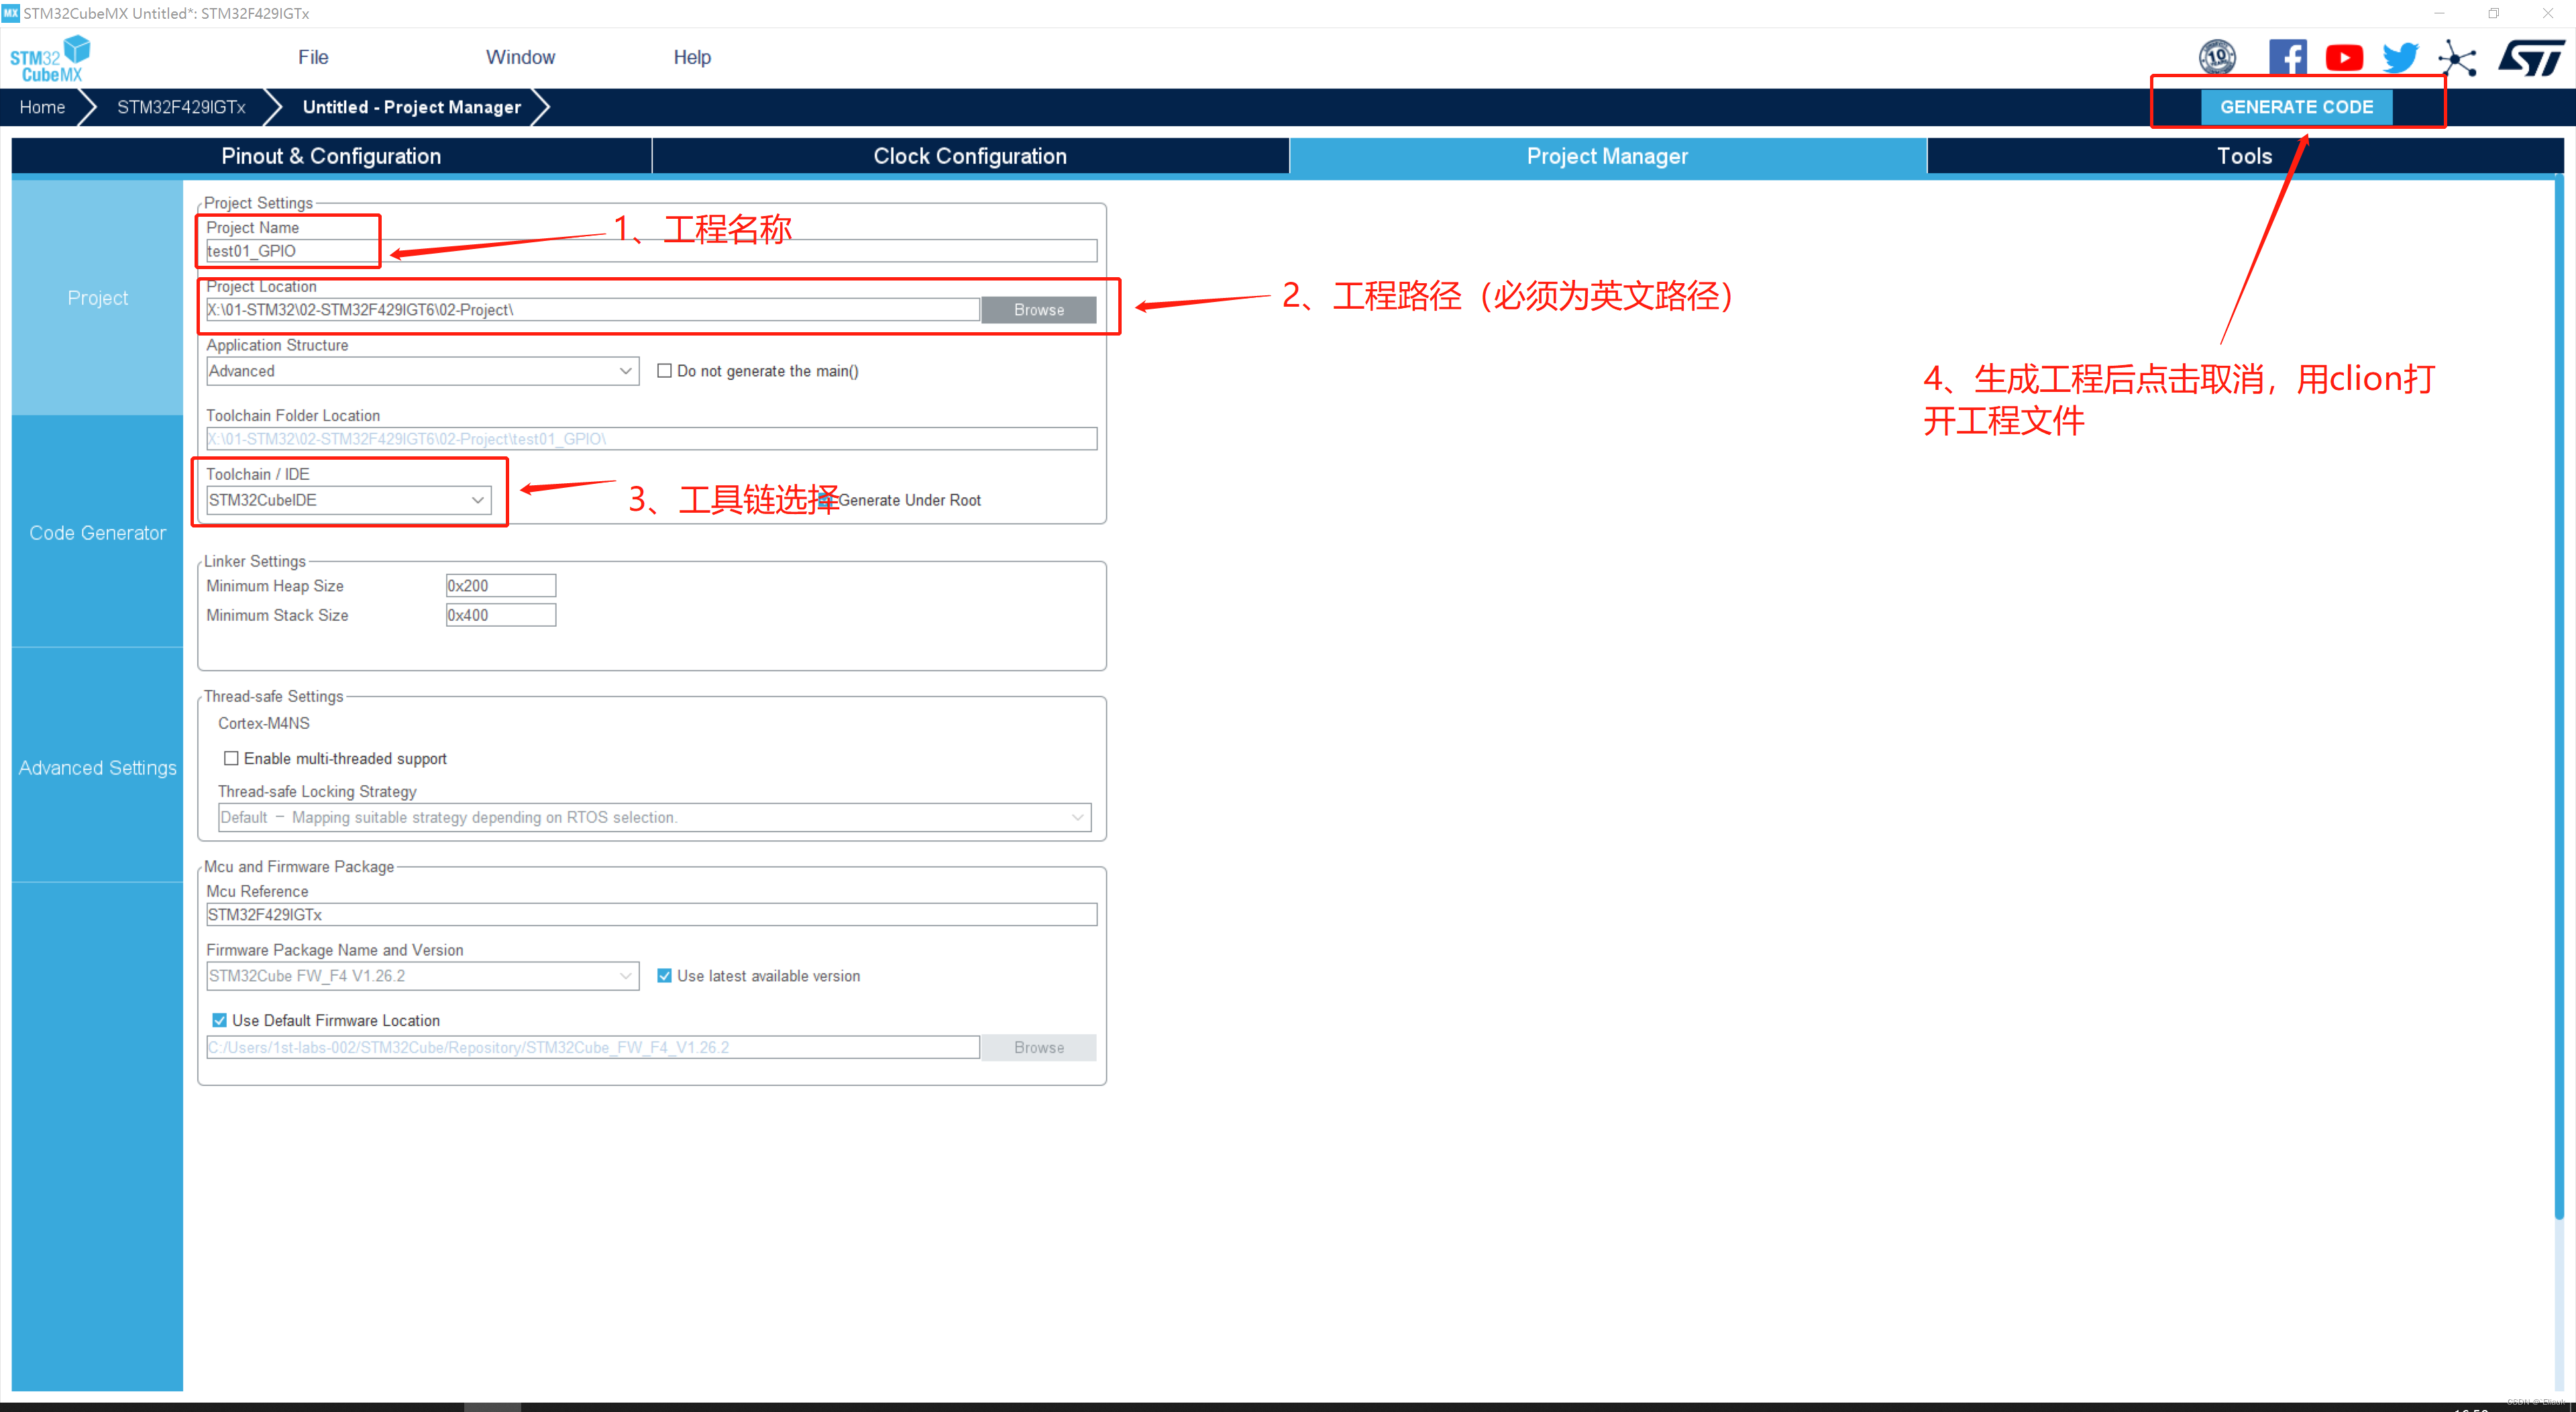Screen dimensions: 2576x1412
Task: Click the STM32CubeMX logo icon
Action: pos(50,58)
